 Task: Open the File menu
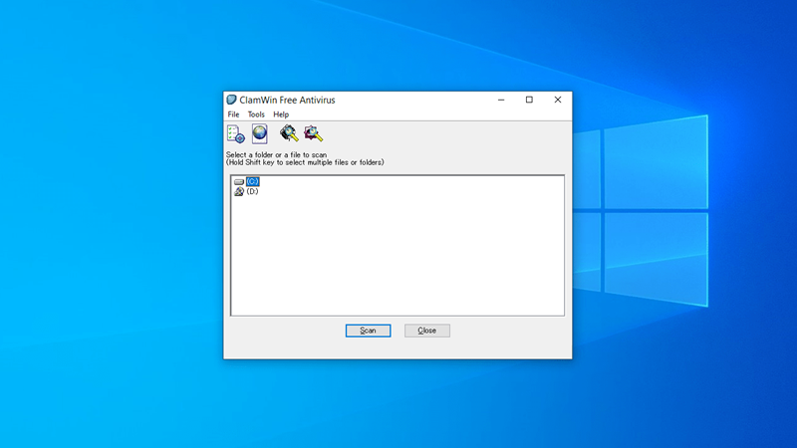(233, 114)
